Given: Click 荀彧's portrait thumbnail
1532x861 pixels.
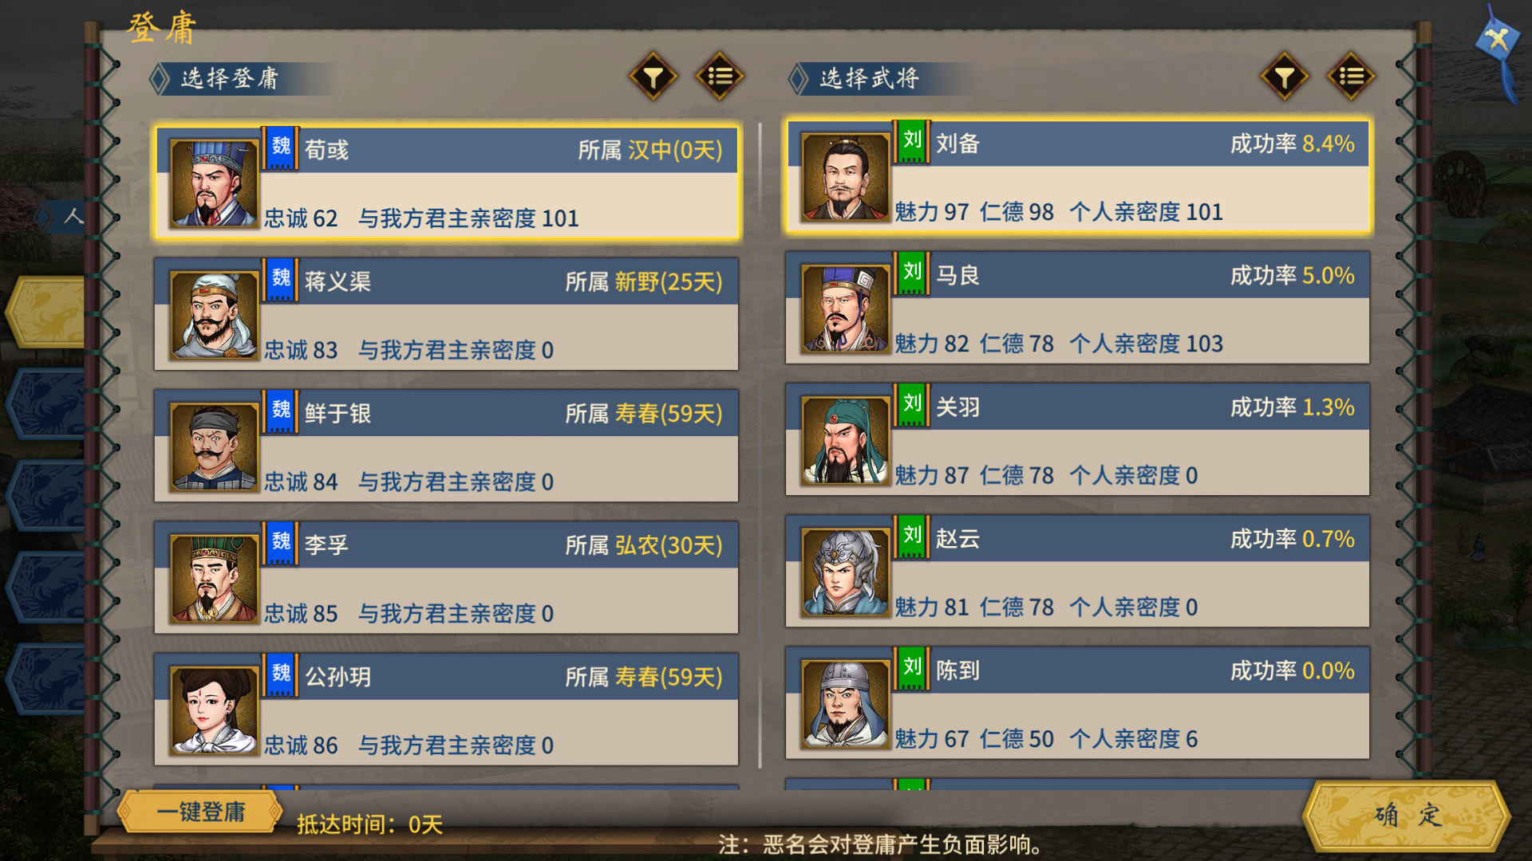Looking at the screenshot, I should click(x=214, y=184).
